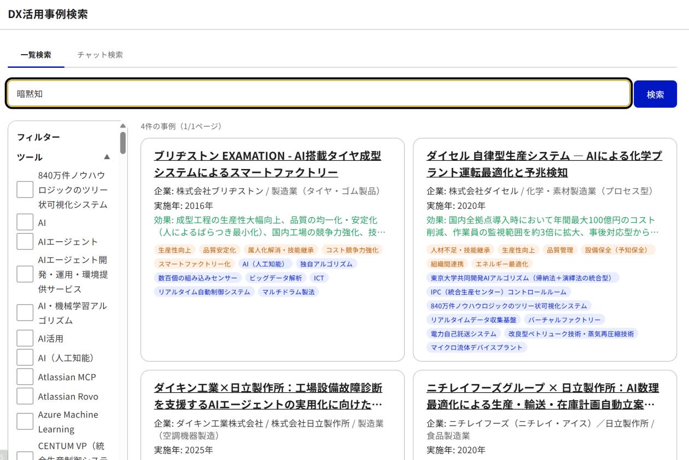
Task: Click the DX活用事例検索 page title
Action: point(48,14)
